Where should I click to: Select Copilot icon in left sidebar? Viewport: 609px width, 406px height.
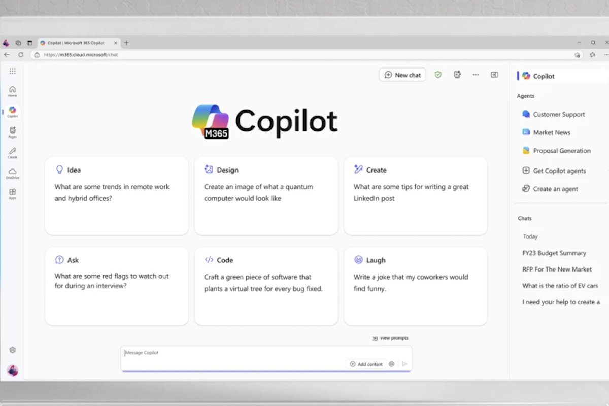[x=13, y=112]
